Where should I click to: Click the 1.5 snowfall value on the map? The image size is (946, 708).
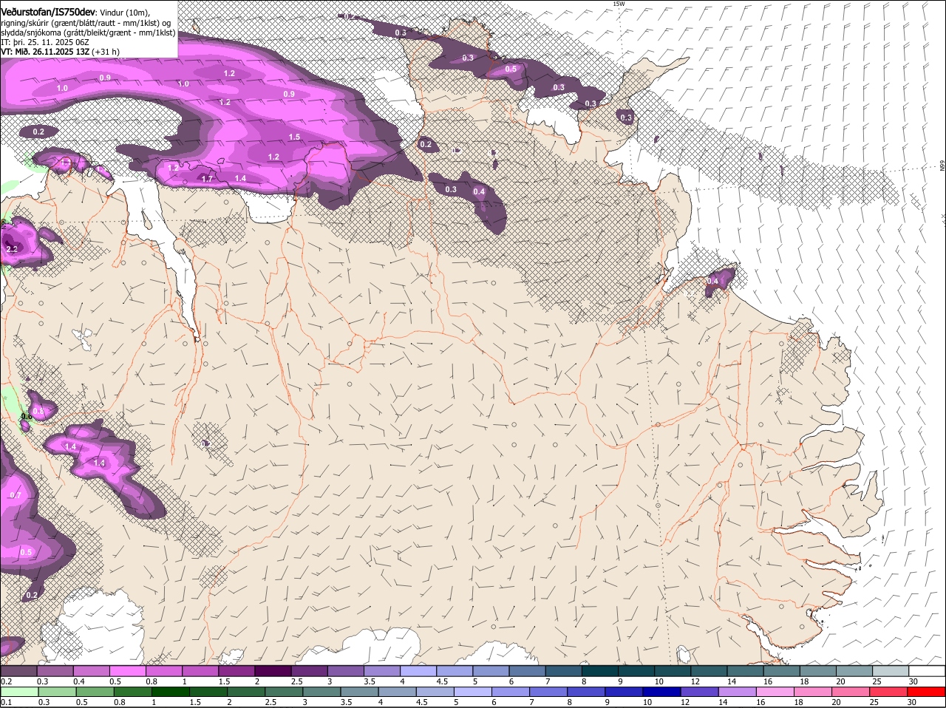(x=294, y=137)
